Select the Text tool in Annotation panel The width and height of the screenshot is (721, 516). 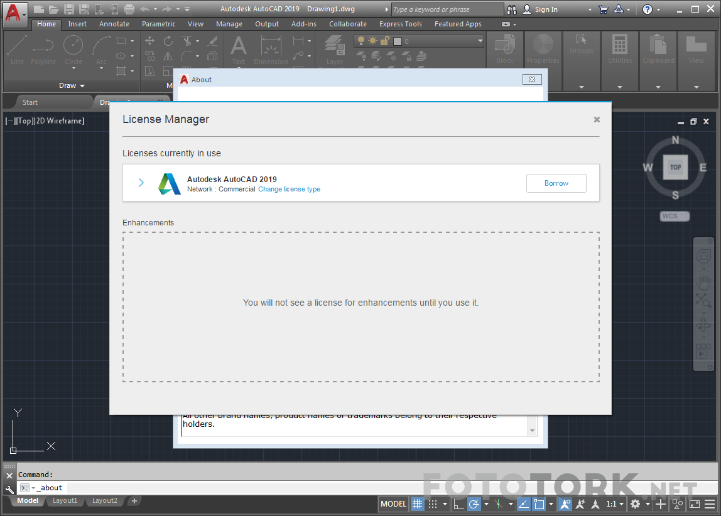[238, 51]
